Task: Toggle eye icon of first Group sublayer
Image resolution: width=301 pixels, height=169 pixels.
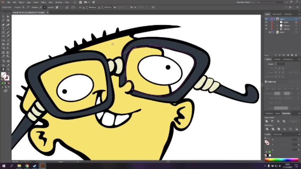Action: [266, 25]
